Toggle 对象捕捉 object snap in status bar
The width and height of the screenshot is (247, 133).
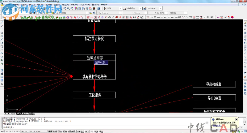coord(72,131)
